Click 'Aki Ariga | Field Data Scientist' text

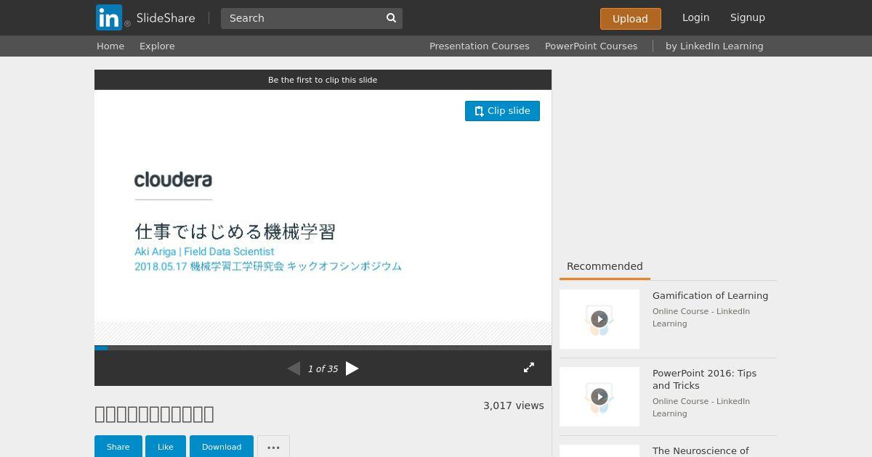point(204,252)
